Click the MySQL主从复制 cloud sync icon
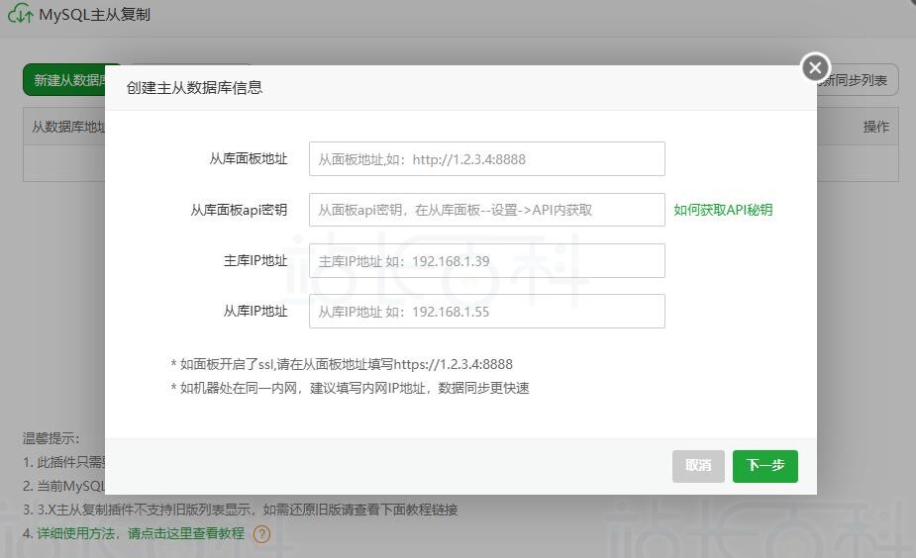916x558 pixels. [x=20, y=15]
